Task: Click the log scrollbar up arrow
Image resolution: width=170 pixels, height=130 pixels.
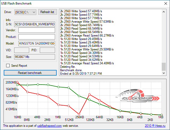Action: pos(164,11)
